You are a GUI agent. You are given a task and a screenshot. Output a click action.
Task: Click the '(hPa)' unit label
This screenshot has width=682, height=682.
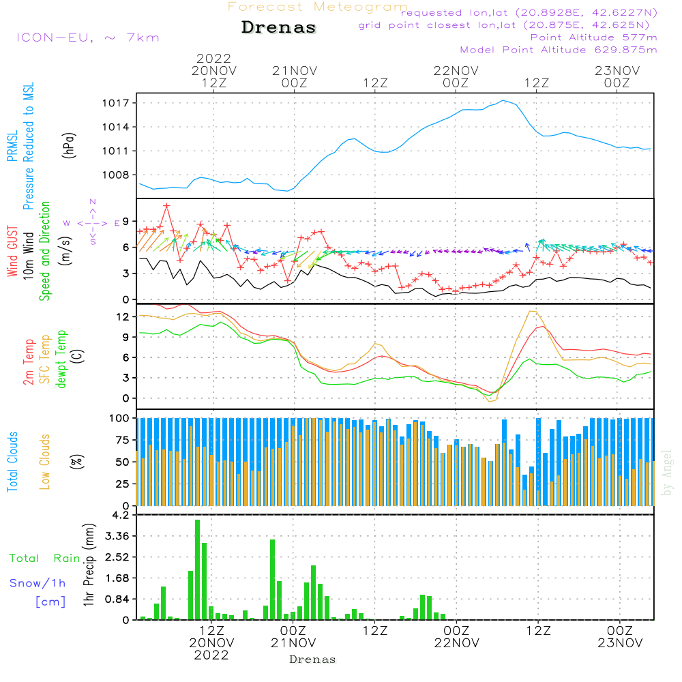(69, 145)
